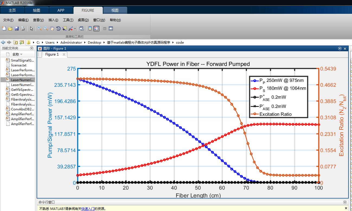
Task: Expand the path arrow before code
Action: click(173, 43)
